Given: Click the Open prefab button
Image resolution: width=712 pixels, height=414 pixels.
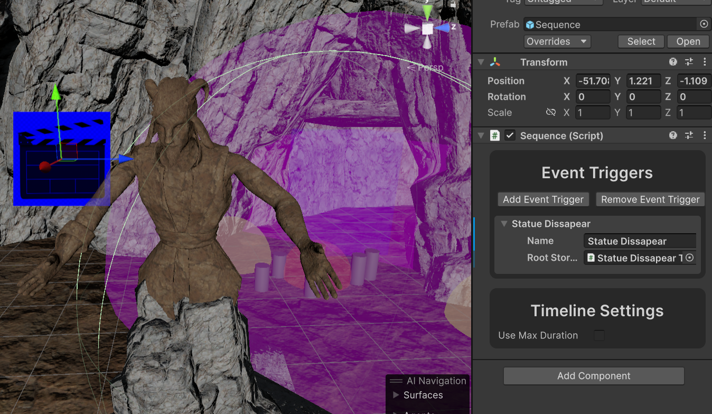Looking at the screenshot, I should pyautogui.click(x=688, y=41).
